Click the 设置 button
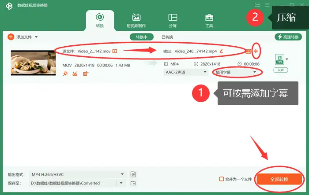 [x=281, y=70]
